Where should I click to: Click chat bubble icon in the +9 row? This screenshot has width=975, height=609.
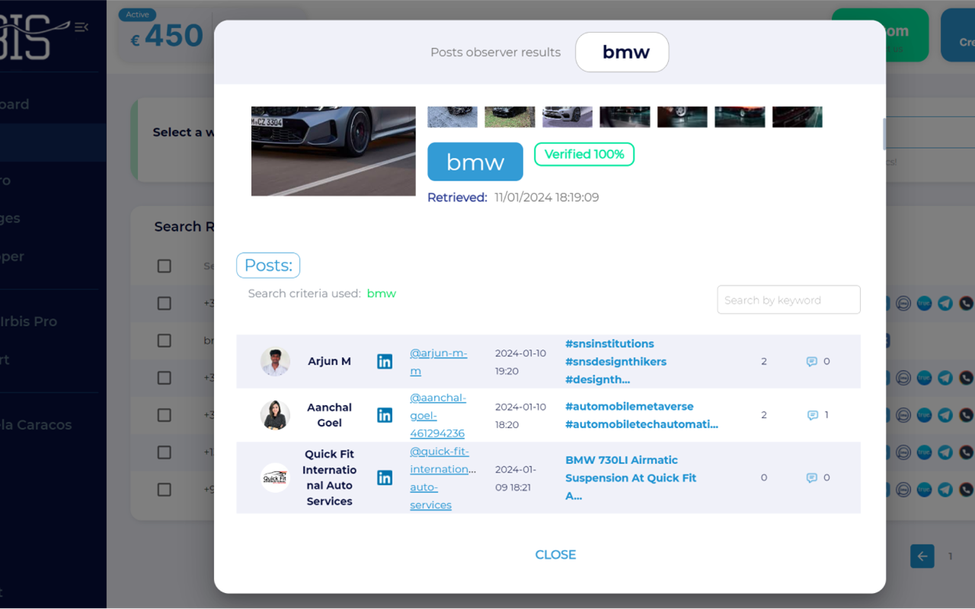point(903,489)
